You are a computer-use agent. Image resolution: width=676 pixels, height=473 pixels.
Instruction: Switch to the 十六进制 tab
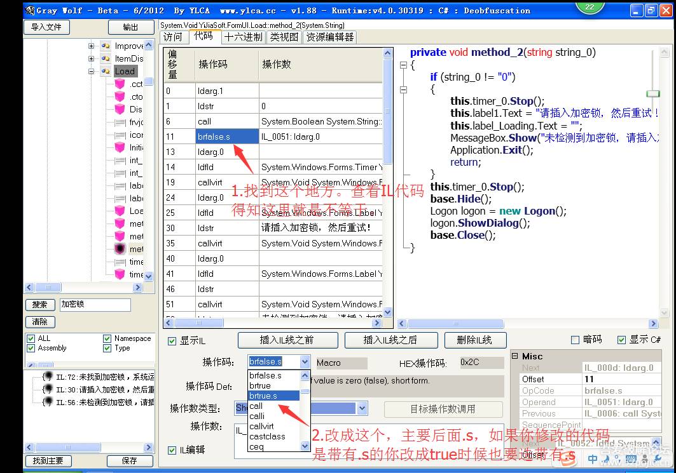tap(243, 37)
